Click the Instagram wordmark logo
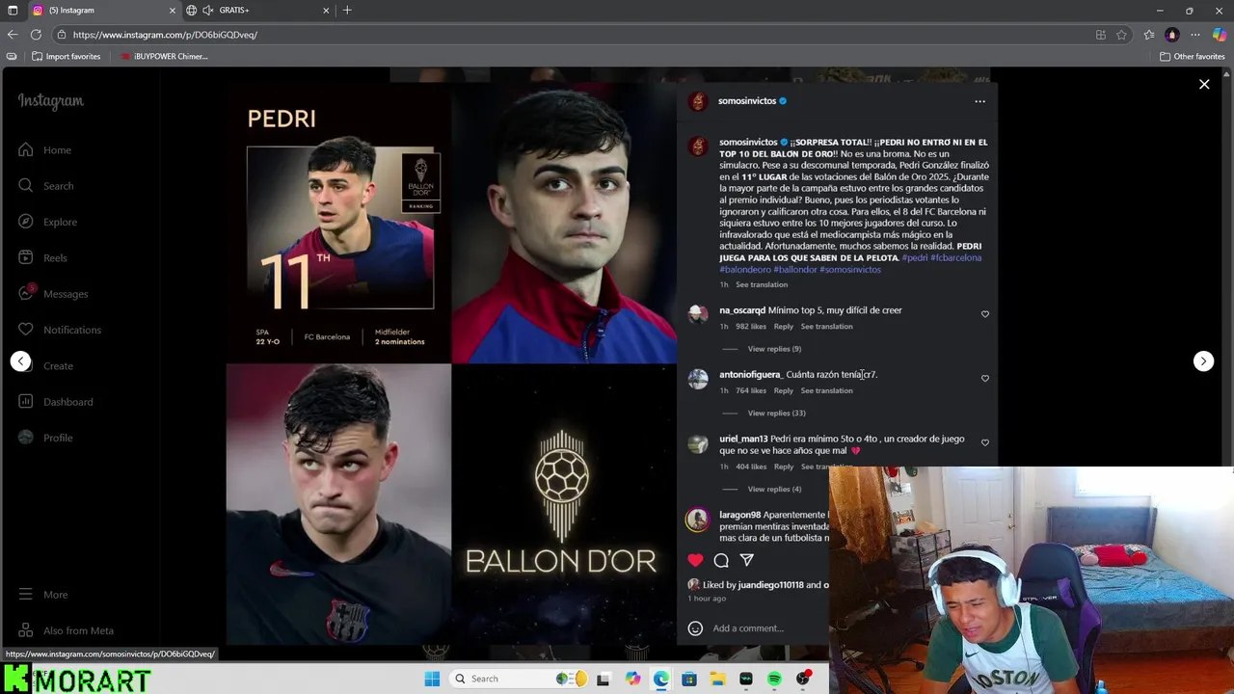This screenshot has width=1234, height=694. (50, 101)
